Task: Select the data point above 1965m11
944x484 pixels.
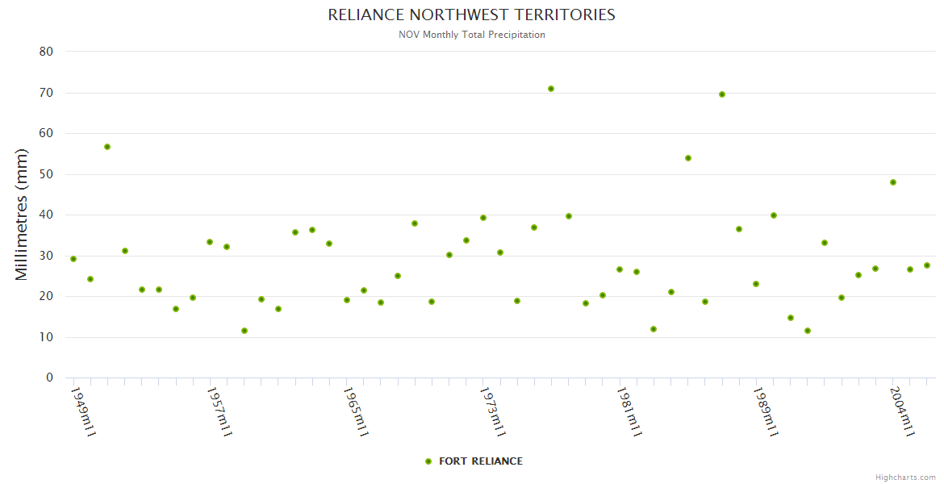Action: tap(347, 300)
